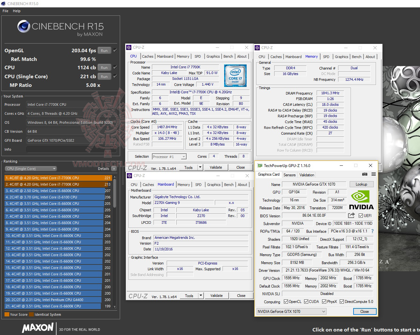Open the Graphics tab in the CPU-Z mainboard window

[x=214, y=185]
